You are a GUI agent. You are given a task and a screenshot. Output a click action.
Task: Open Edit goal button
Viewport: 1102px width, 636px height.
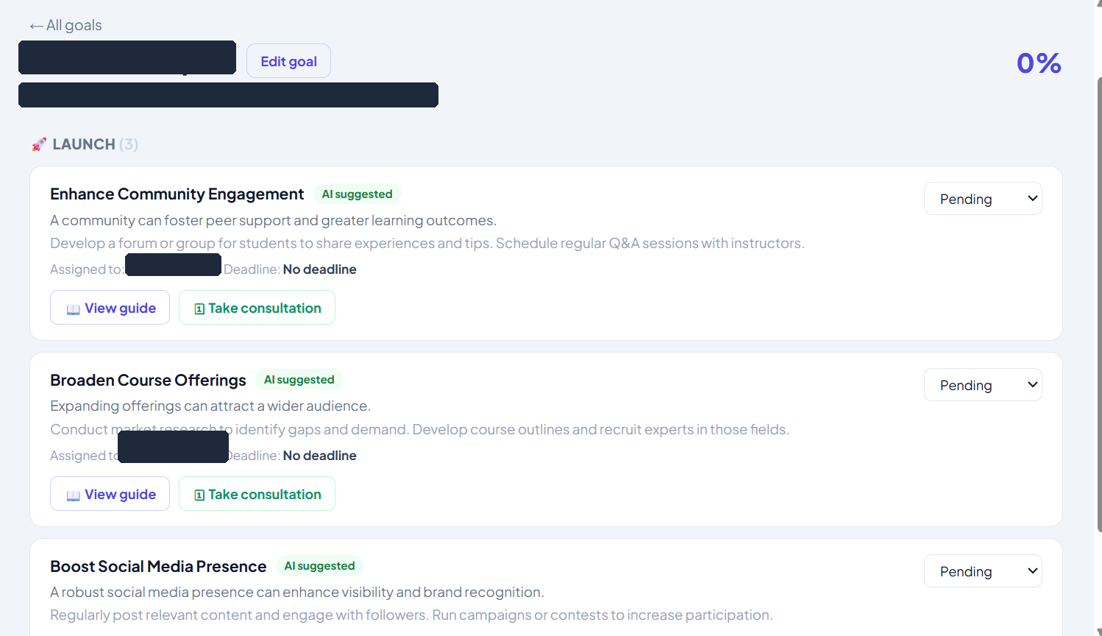coord(288,61)
